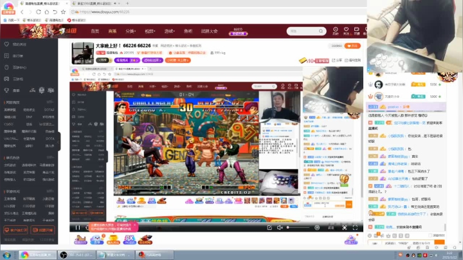The image size is (463, 260).
Task: Expand the purple fan badge with star
Action: (127, 60)
